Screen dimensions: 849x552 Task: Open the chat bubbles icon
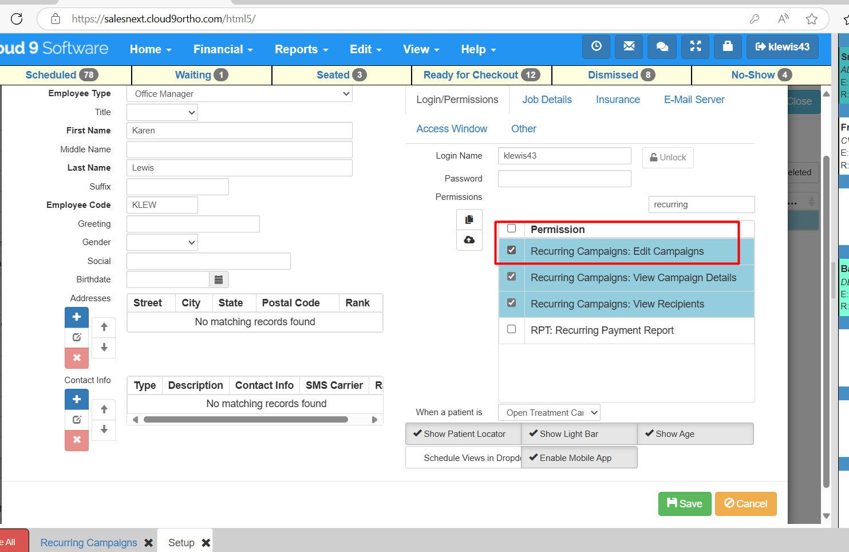coord(662,47)
